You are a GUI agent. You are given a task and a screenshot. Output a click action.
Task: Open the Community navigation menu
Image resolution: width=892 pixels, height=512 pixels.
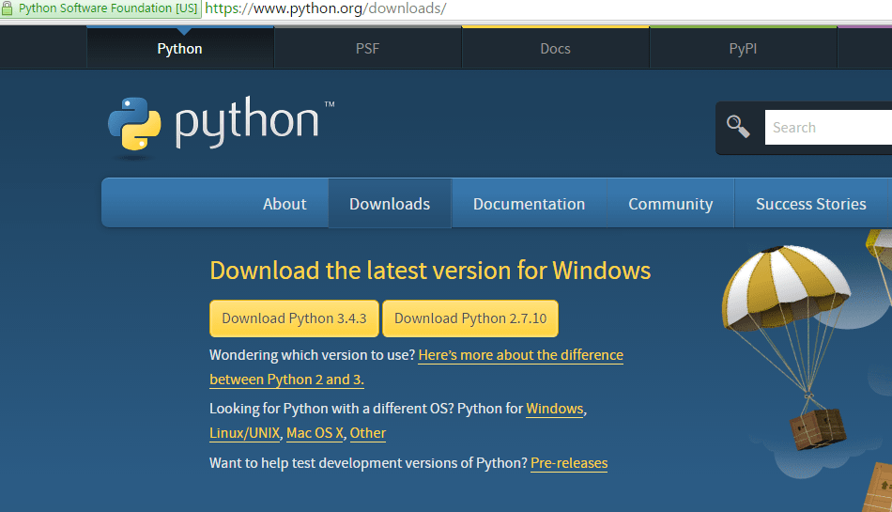click(670, 204)
